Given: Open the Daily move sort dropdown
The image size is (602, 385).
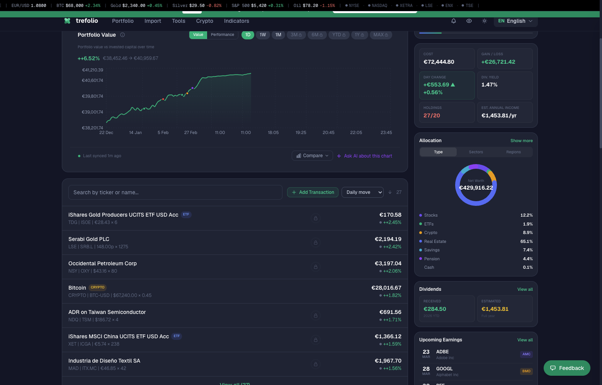Looking at the screenshot, I should click(362, 192).
